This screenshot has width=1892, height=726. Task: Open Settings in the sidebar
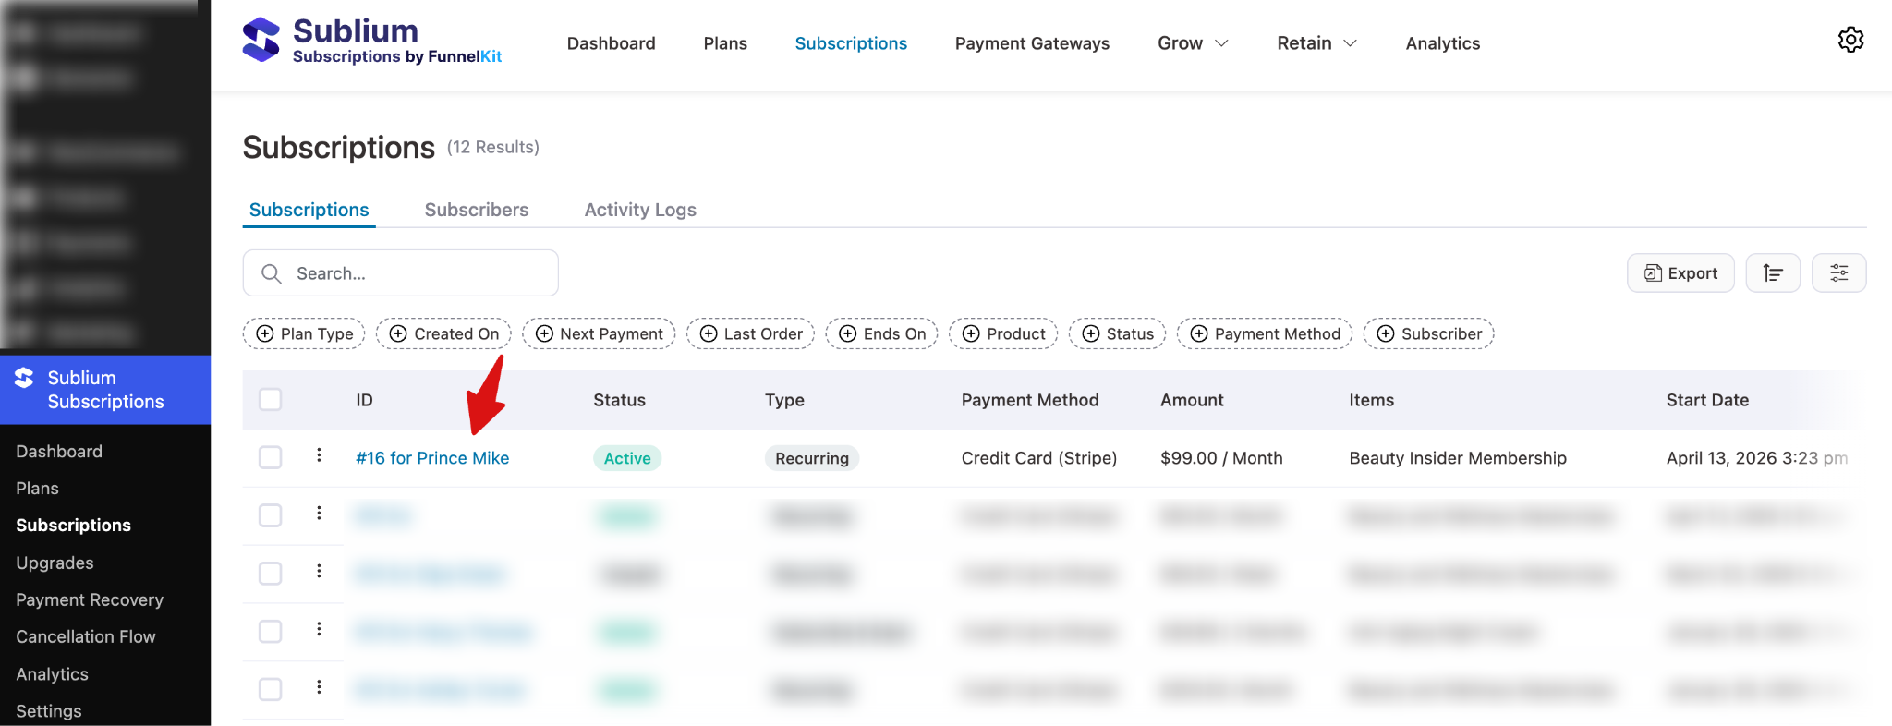pos(49,711)
